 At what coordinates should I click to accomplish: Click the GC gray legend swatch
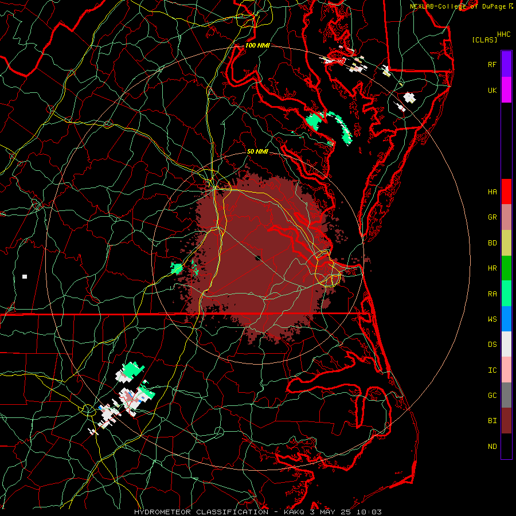click(x=506, y=395)
